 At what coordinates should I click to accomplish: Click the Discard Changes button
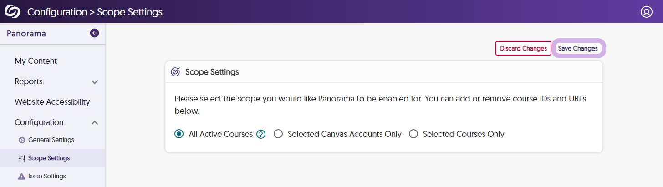(x=523, y=49)
